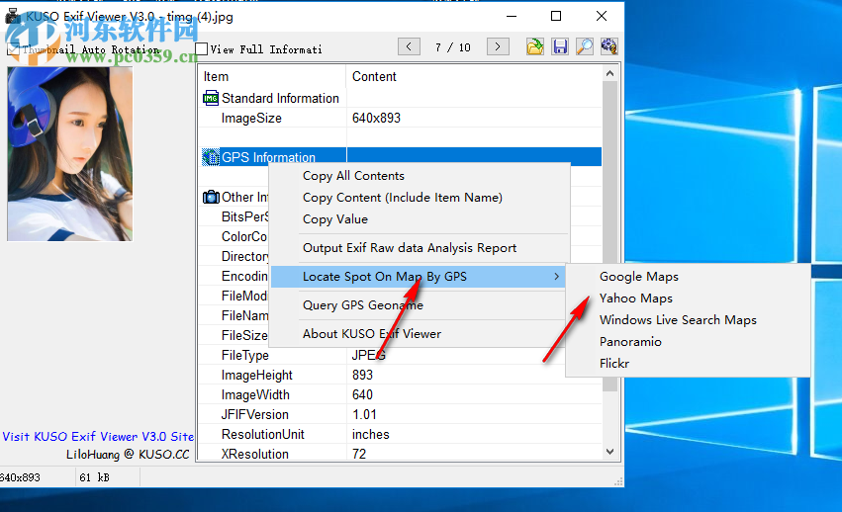The width and height of the screenshot is (842, 512).
Task: Click the Standard Information IMG icon
Action: [x=211, y=98]
